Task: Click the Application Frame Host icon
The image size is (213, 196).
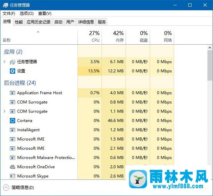Action: click(x=13, y=93)
